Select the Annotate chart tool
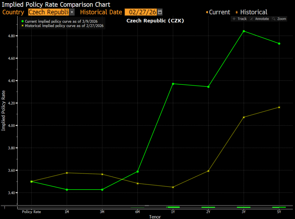 point(259,19)
